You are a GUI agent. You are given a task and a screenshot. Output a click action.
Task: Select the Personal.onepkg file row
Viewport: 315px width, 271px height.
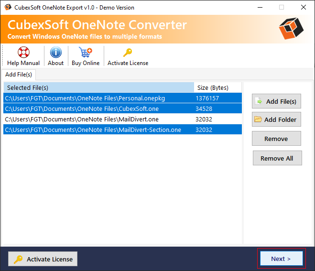click(122, 98)
